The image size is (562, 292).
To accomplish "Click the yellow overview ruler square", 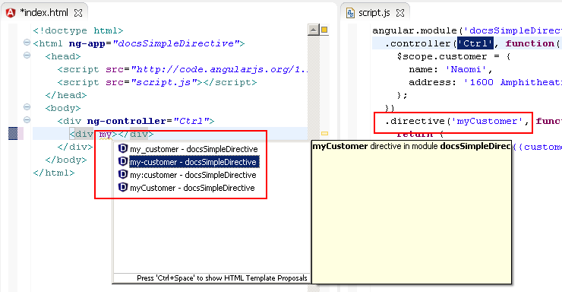I will pos(324,30).
